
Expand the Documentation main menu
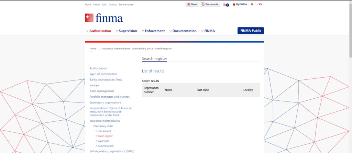coord(183,31)
